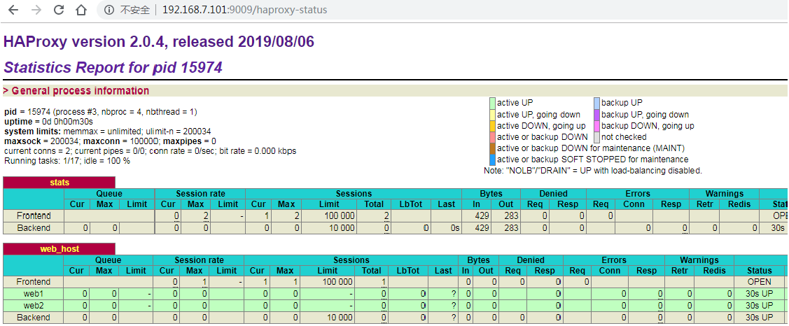The image size is (789, 326).
Task: Click the 'Redis' column header in stats table
Action: pos(739,204)
